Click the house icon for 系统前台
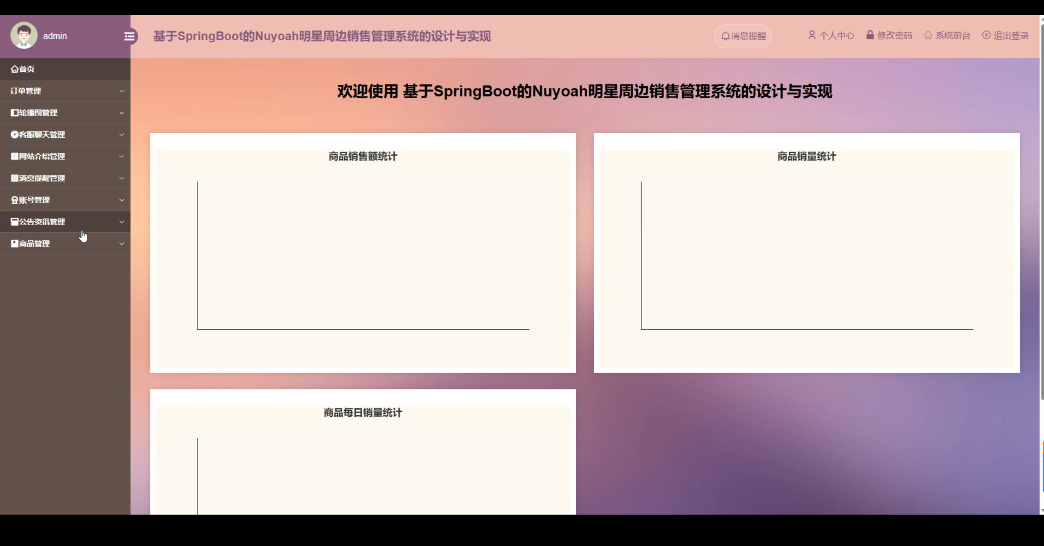 (x=928, y=35)
